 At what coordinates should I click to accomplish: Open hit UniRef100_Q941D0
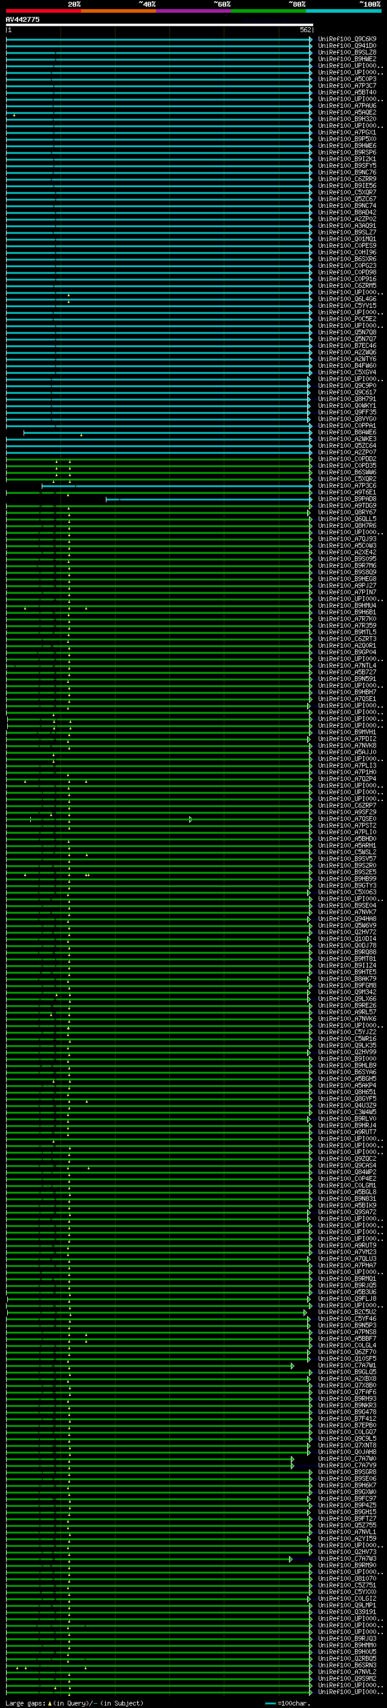click(x=347, y=46)
